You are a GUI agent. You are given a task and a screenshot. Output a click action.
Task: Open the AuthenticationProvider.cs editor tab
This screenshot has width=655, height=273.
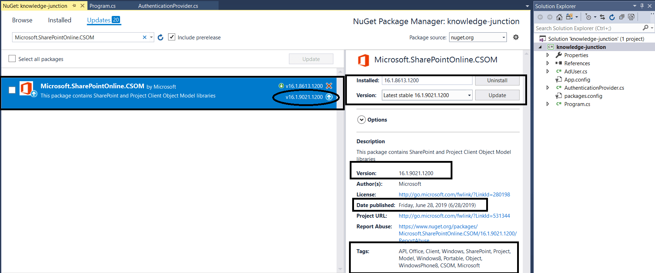tap(168, 6)
